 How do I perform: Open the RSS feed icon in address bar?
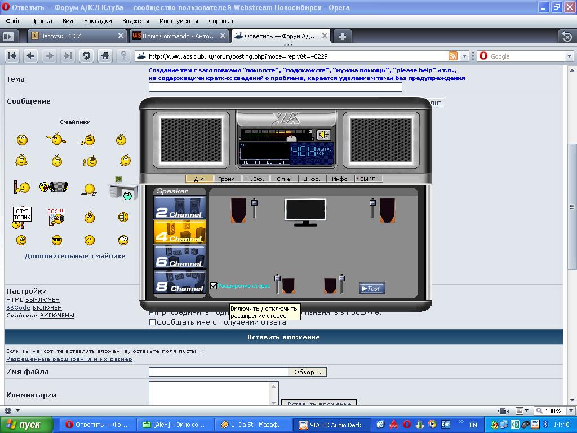(453, 56)
